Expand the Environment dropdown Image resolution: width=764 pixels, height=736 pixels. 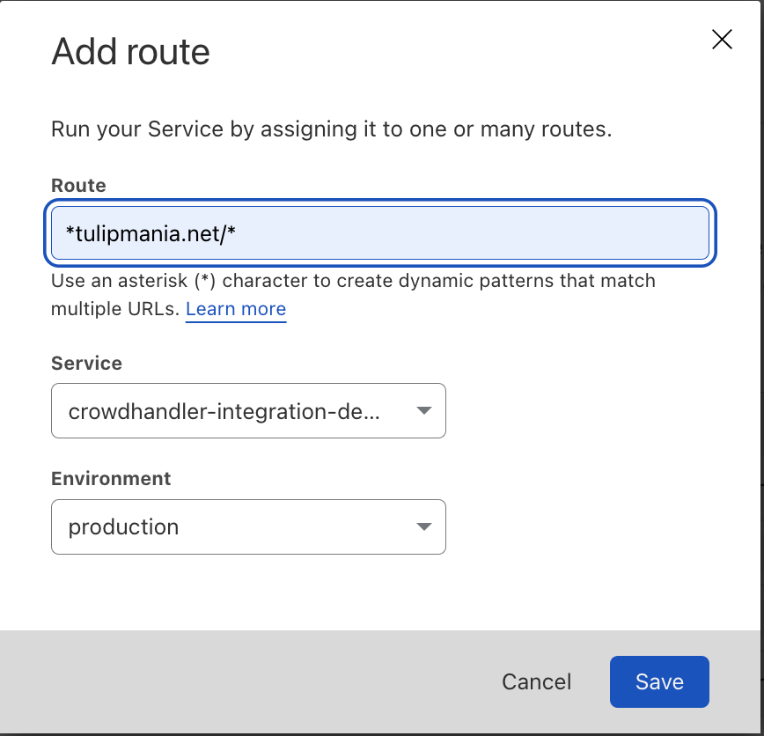click(248, 526)
